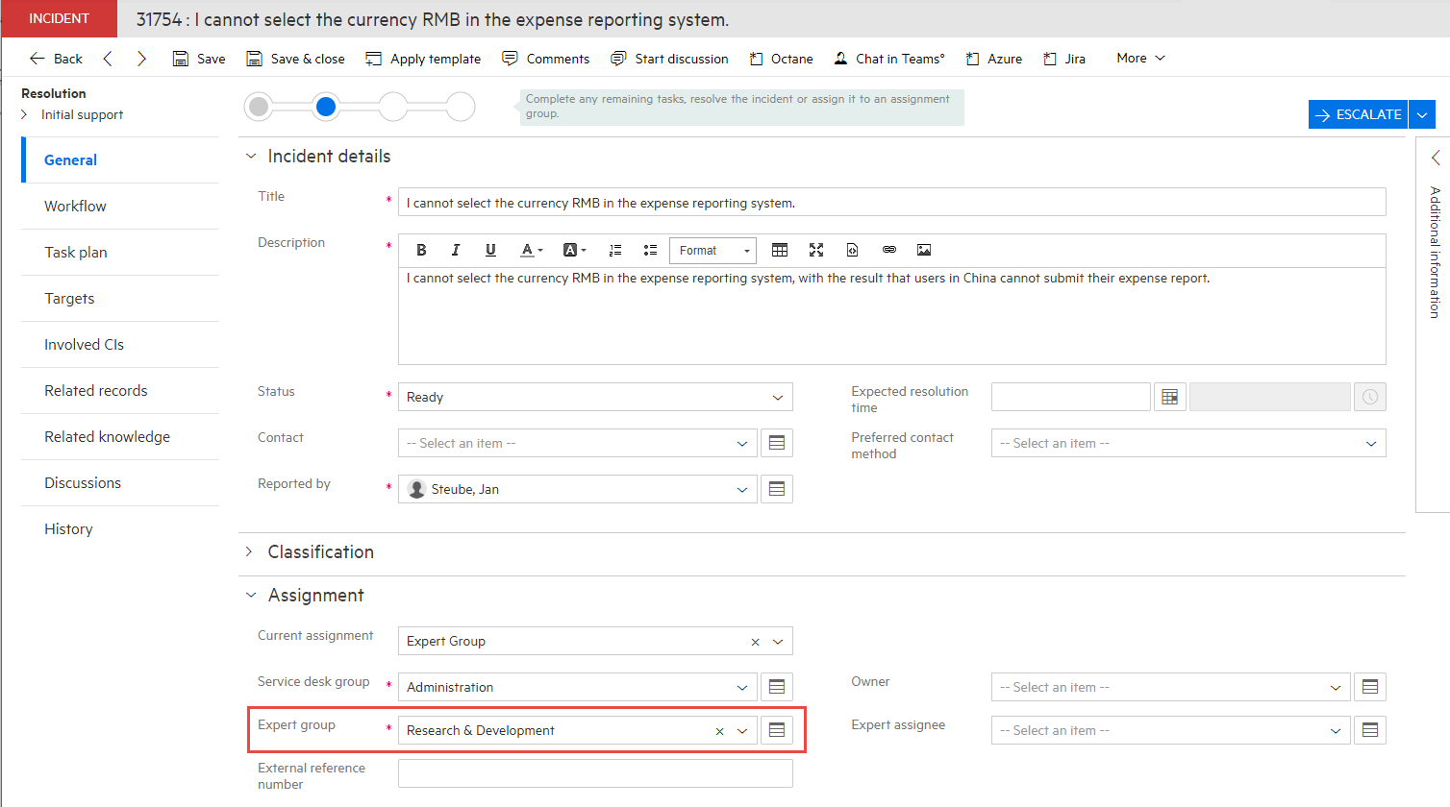The image size is (1450, 807).
Task: Apply underline formatting in the description
Action: [x=490, y=250]
